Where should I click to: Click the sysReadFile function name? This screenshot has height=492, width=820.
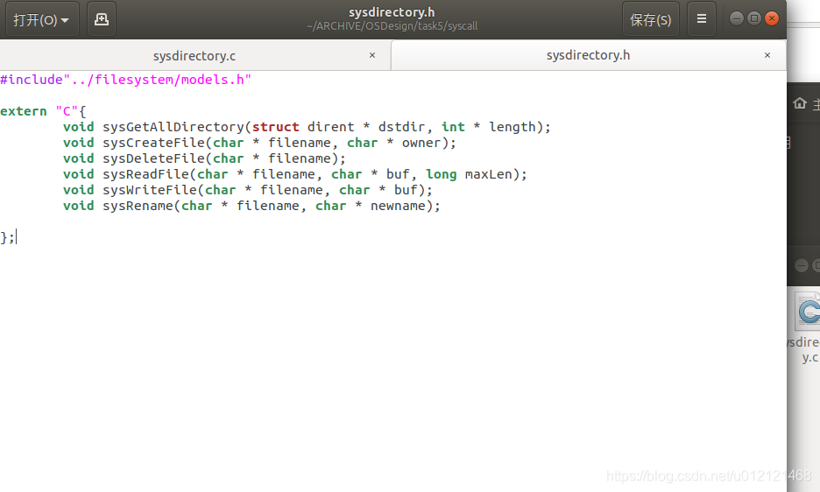pos(146,174)
